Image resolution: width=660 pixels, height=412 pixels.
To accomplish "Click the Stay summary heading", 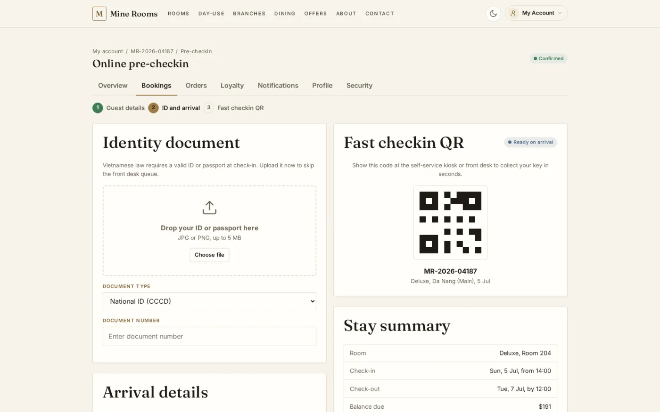I will point(397,325).
